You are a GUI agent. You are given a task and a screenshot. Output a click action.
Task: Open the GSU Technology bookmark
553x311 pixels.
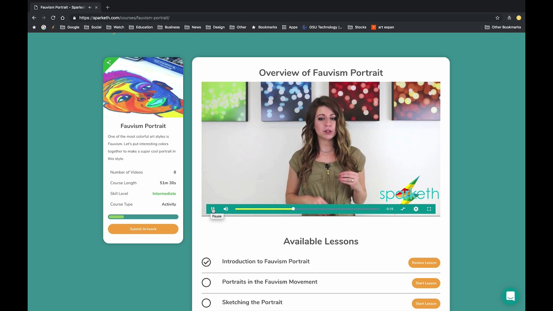(322, 27)
